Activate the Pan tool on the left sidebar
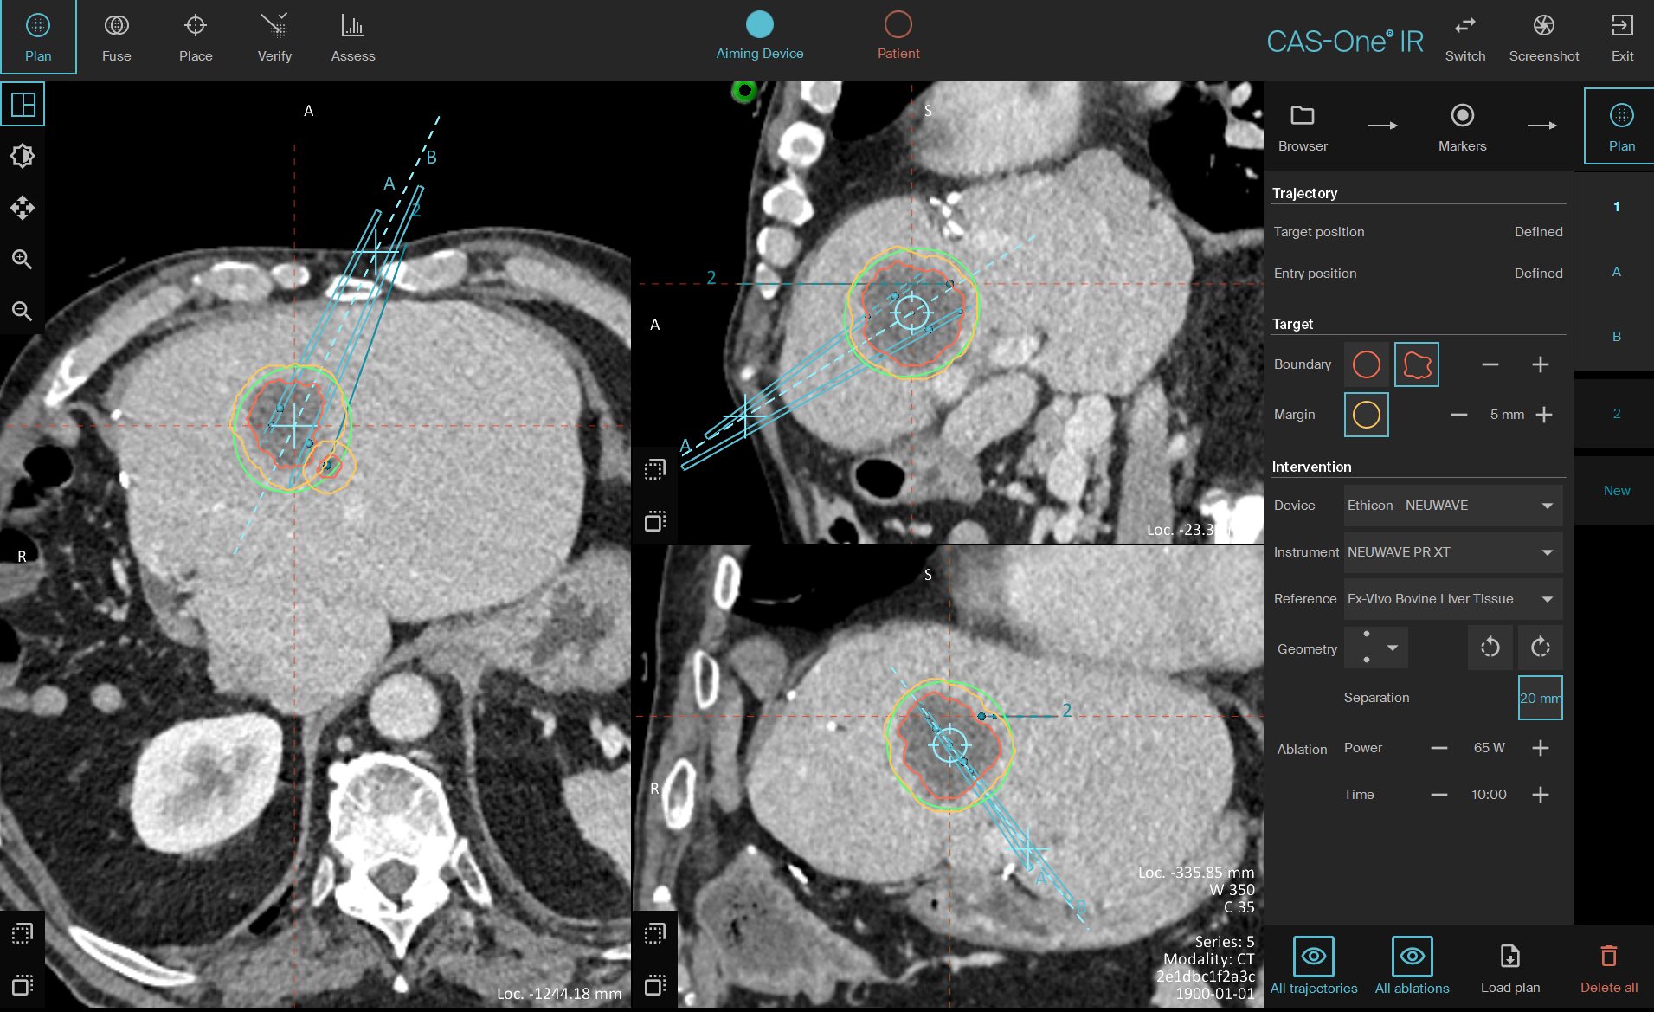Image resolution: width=1654 pixels, height=1012 pixels. click(x=23, y=208)
